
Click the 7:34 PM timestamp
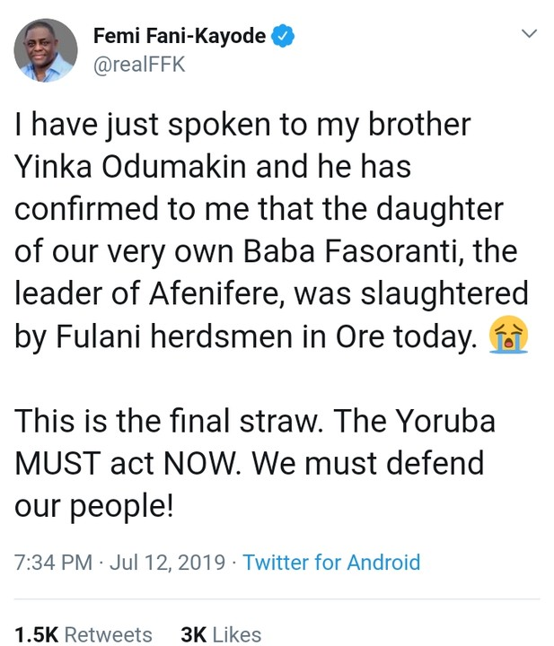click(53, 563)
